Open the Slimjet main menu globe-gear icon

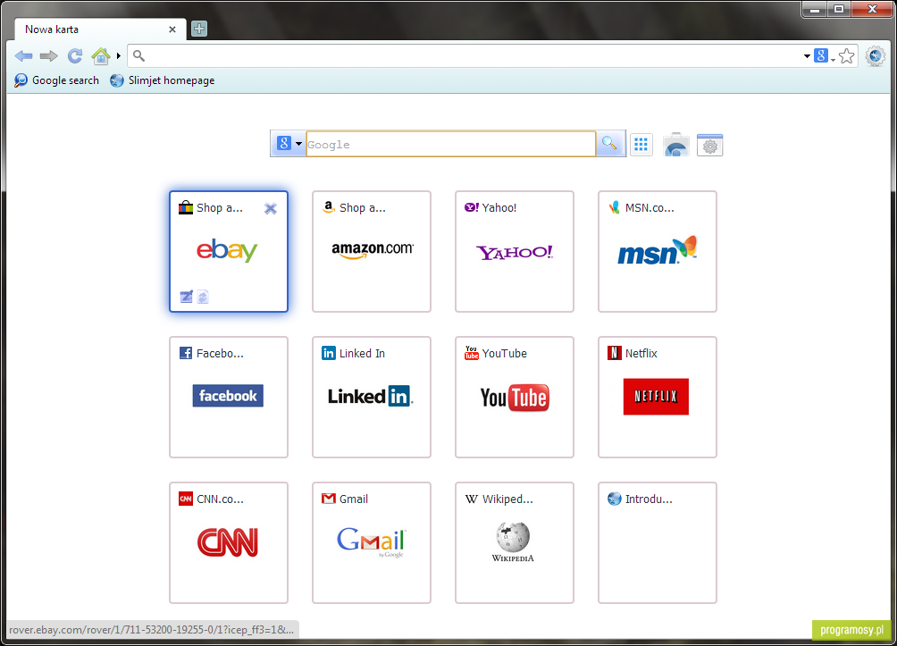pos(876,56)
